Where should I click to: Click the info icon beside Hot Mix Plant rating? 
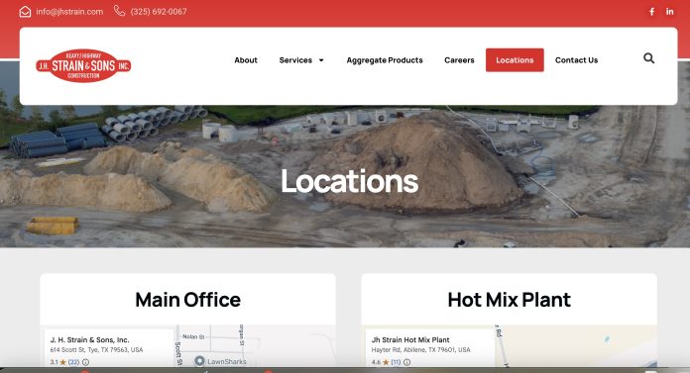(x=407, y=362)
